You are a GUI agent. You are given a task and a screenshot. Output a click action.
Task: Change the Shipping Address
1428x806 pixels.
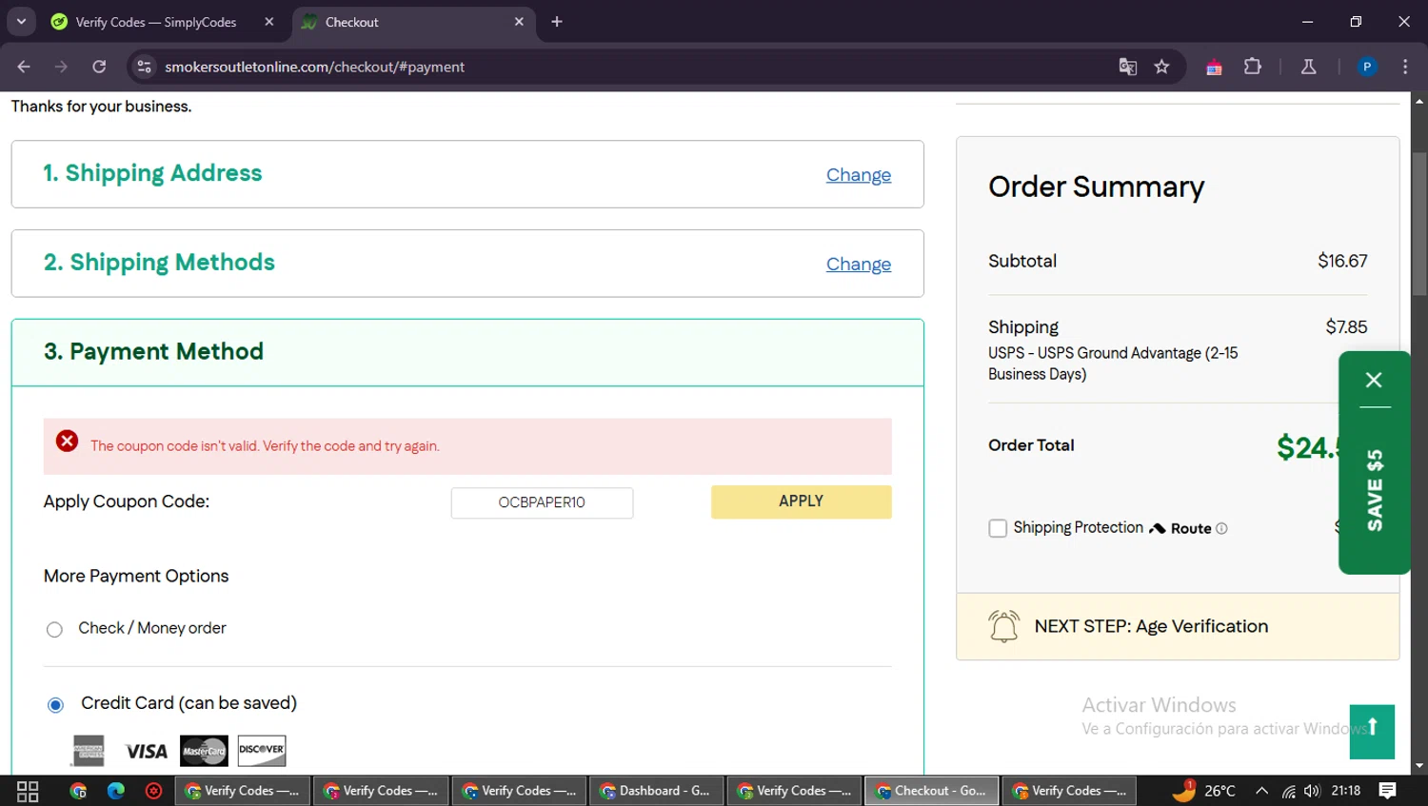tap(859, 175)
